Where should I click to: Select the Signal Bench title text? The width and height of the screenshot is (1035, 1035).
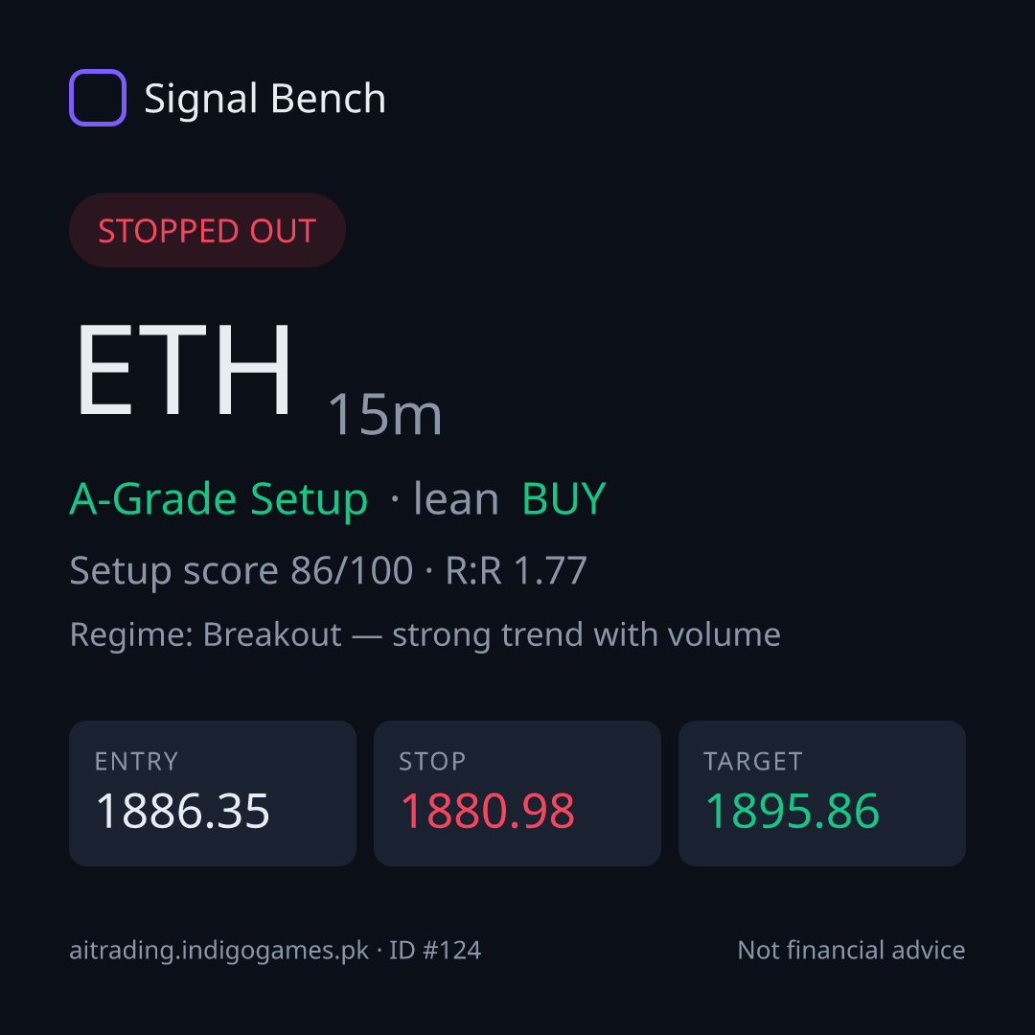pyautogui.click(x=264, y=99)
